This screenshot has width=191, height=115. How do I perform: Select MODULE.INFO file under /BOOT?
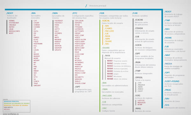click(x=14, y=31)
